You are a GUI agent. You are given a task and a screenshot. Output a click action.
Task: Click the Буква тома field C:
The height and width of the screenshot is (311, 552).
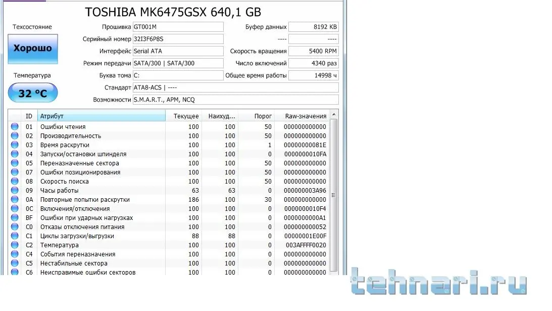[178, 75]
